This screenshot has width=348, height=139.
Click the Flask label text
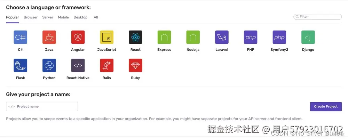pos(21,78)
